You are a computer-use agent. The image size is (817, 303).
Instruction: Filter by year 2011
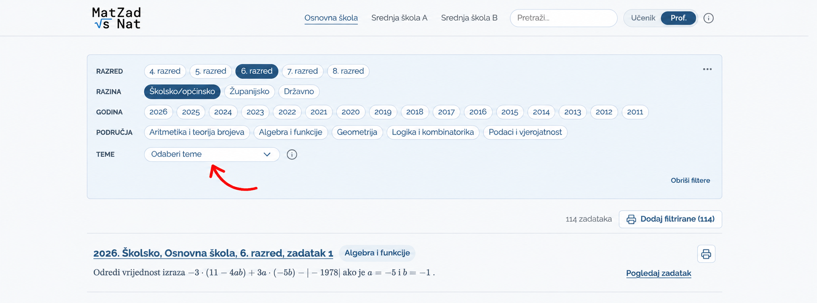pyautogui.click(x=635, y=112)
